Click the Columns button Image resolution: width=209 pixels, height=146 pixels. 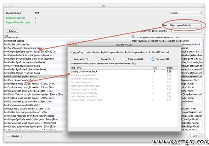[13, 31]
